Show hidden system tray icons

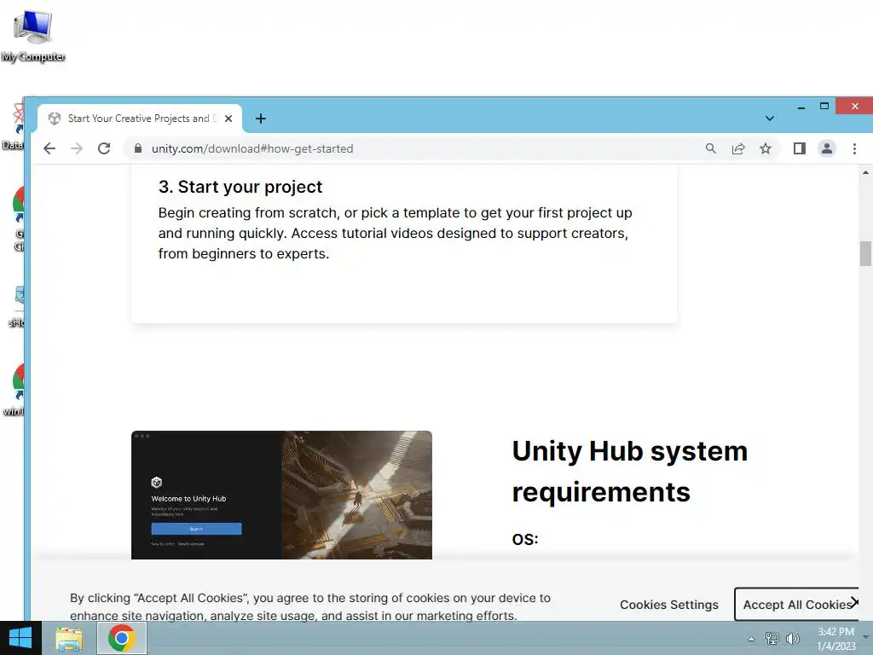click(751, 639)
